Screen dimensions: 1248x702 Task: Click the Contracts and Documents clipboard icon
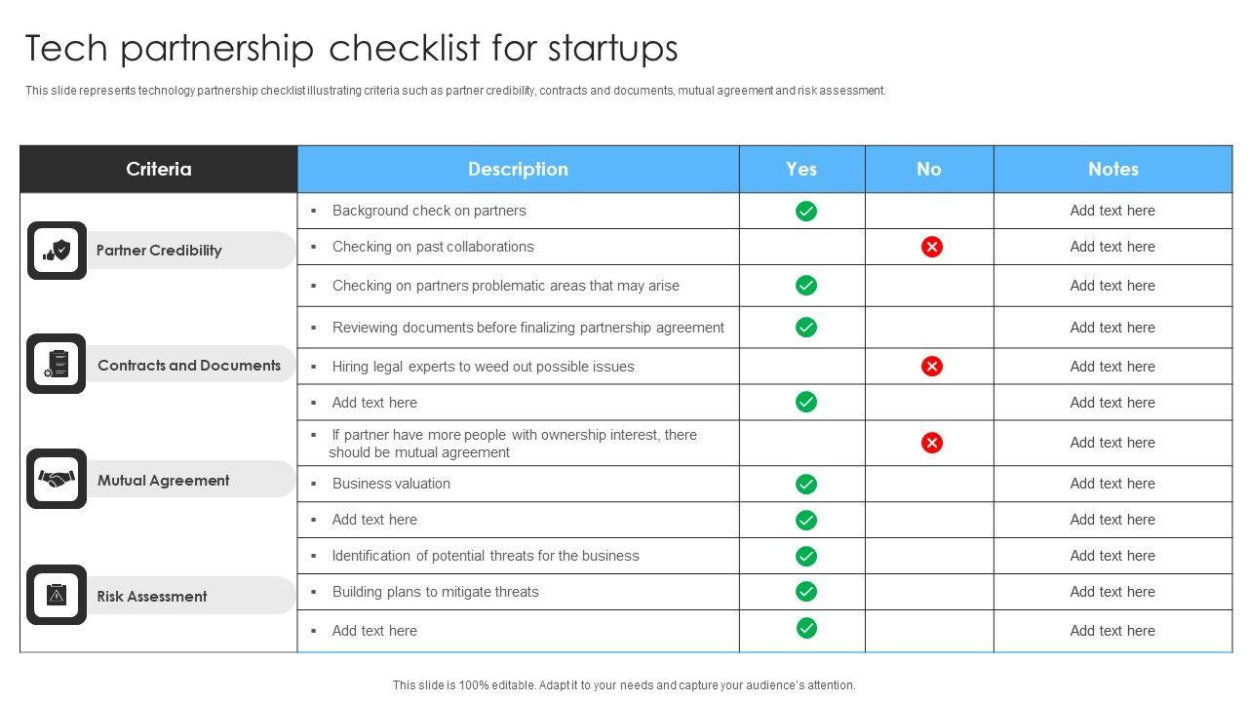(x=57, y=365)
